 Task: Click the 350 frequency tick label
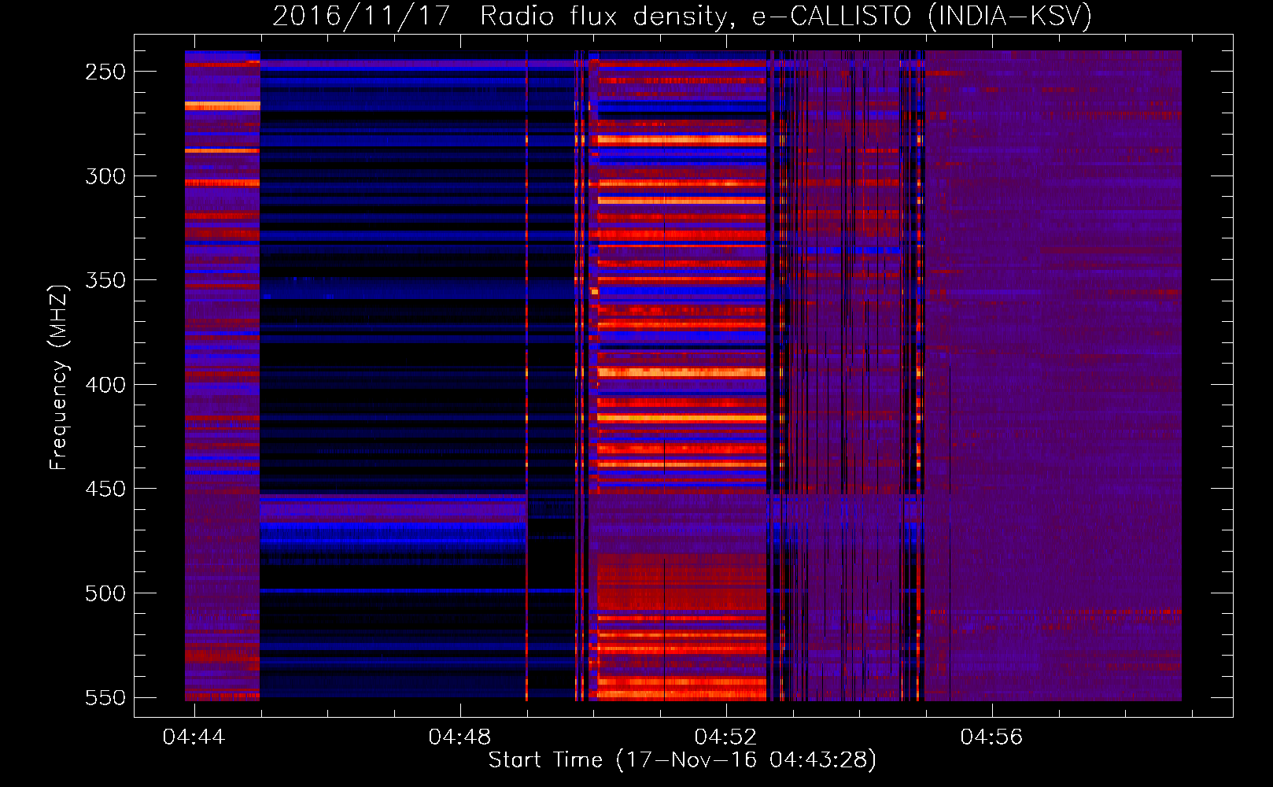pos(105,280)
